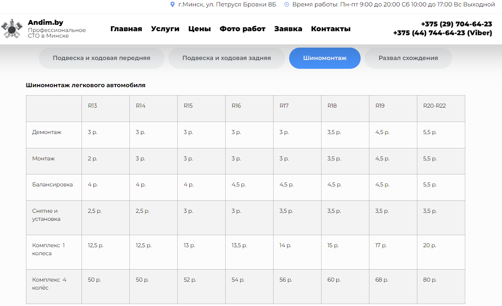Go to the Услуги menu page

(165, 29)
